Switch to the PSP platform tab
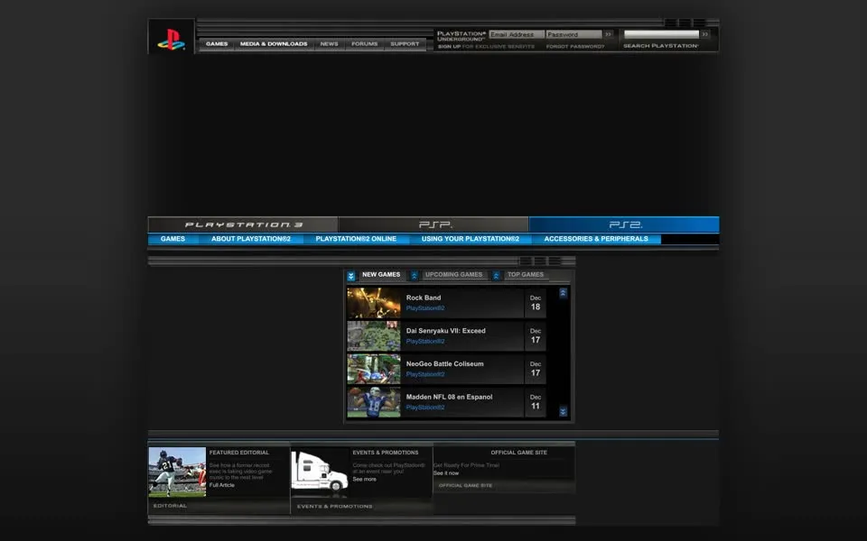 (x=434, y=225)
